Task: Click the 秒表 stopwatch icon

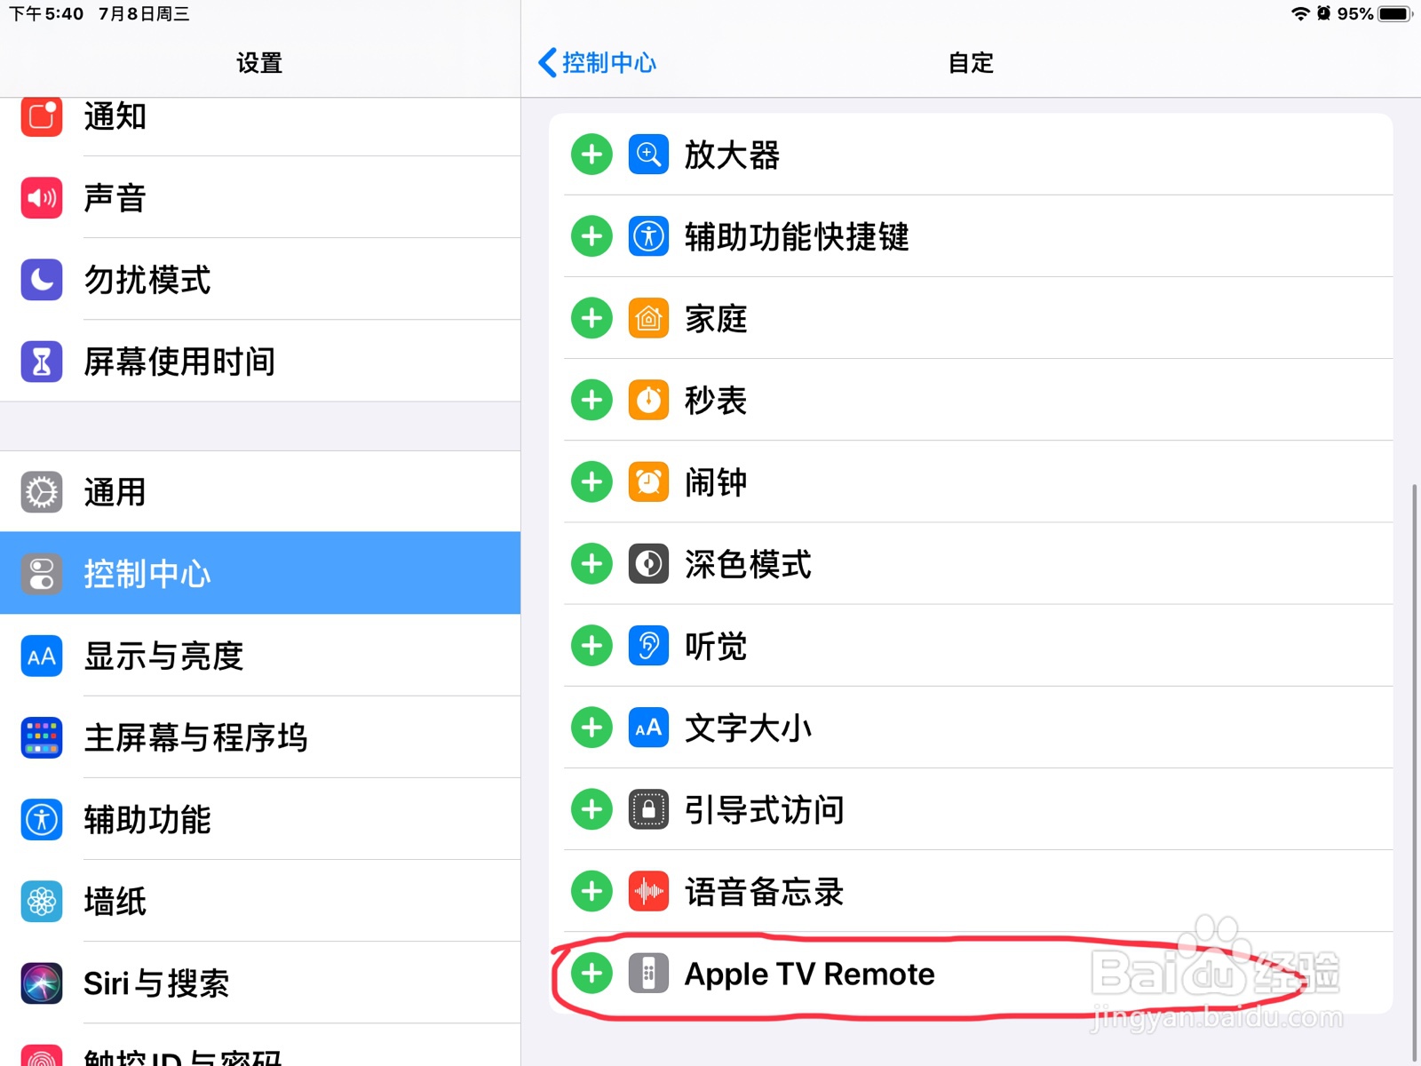Action: tap(648, 400)
